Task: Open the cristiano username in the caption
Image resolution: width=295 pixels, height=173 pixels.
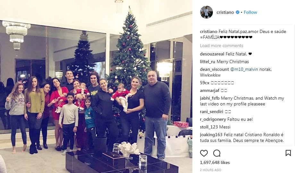Action: click(208, 32)
